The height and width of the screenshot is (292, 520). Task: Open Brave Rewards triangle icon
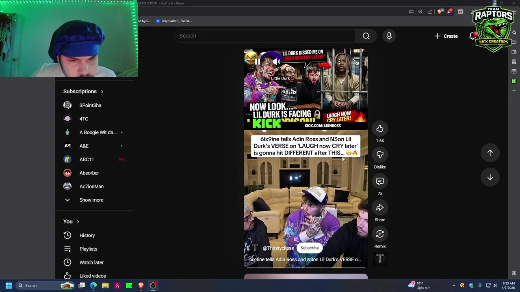(449, 12)
